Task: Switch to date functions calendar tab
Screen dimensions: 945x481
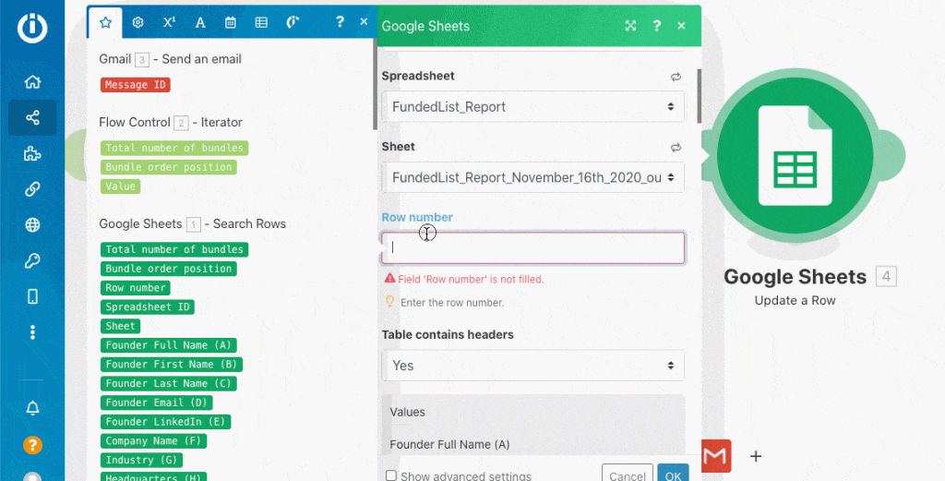Action: point(230,22)
